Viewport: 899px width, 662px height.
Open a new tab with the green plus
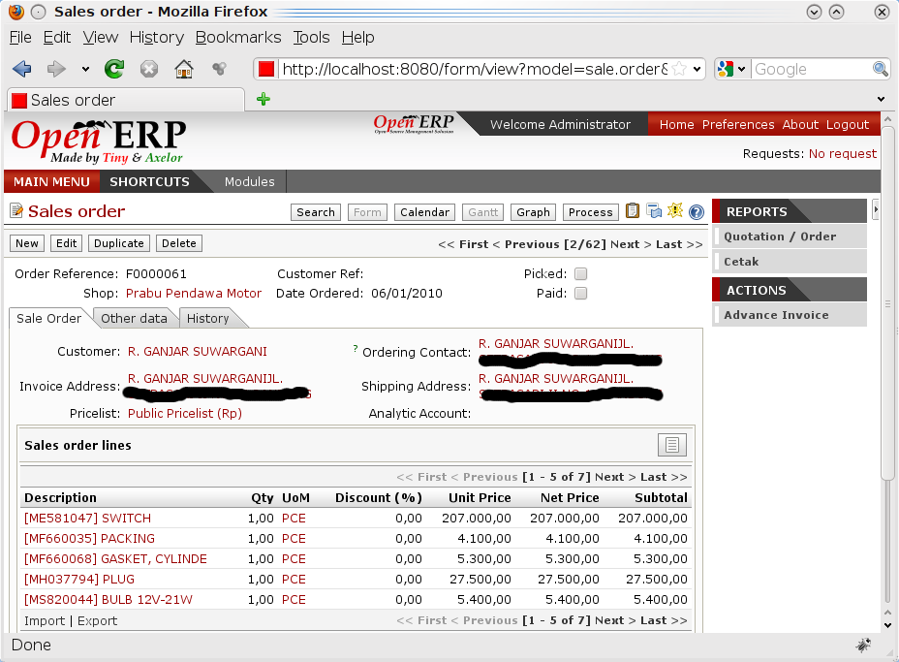coord(263,99)
